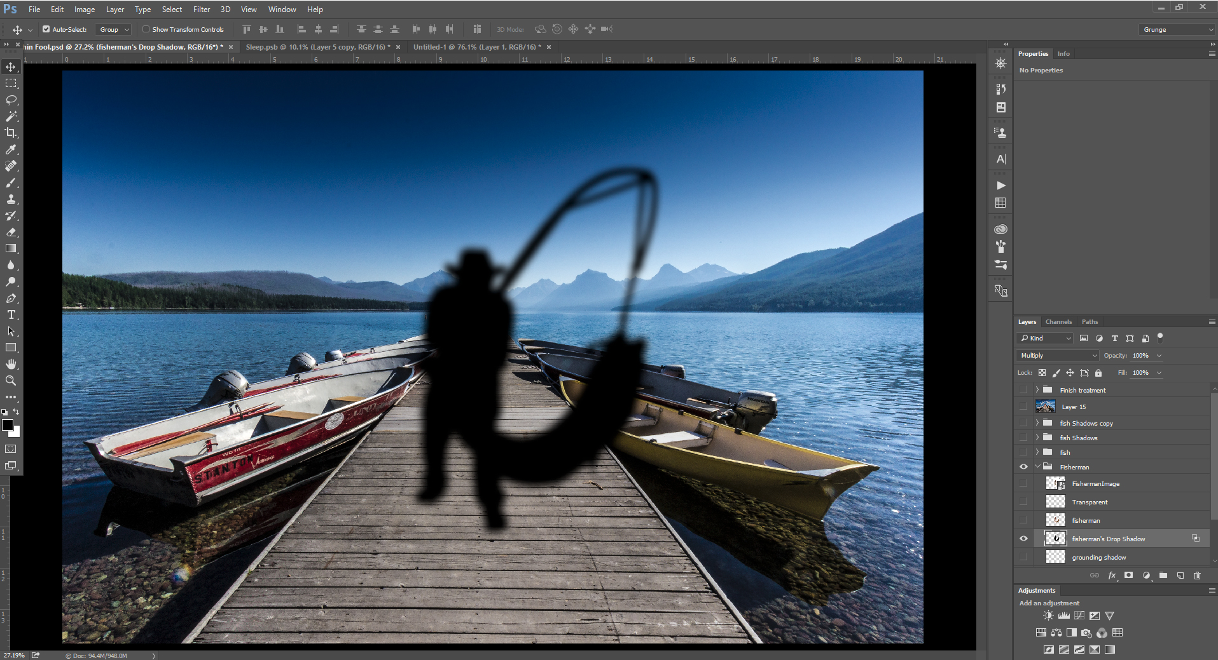
Task: Choose the Horizontal Type tool
Action: point(11,314)
